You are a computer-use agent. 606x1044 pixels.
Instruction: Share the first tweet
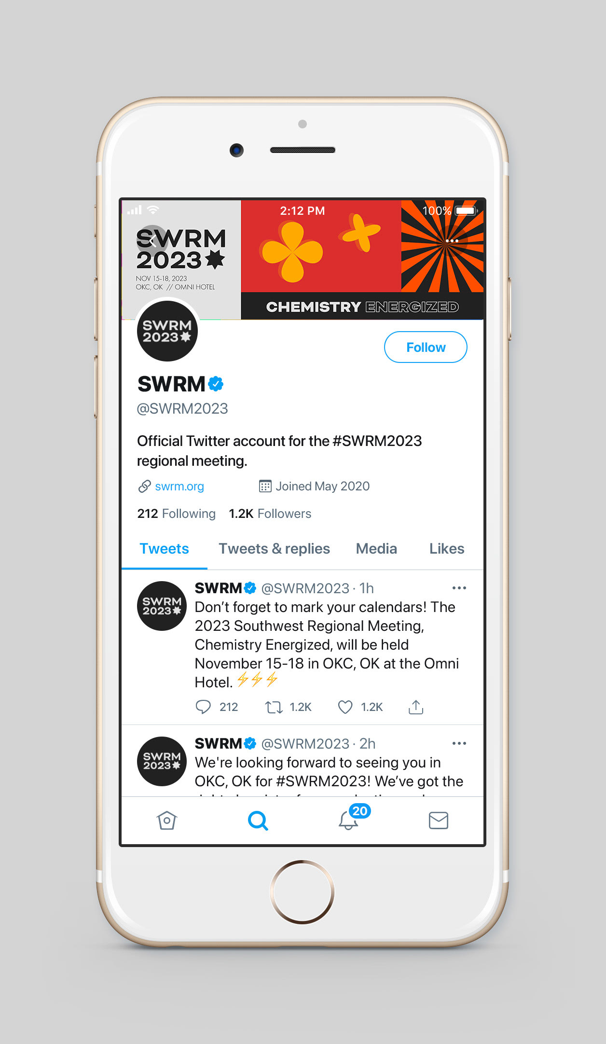tap(416, 707)
